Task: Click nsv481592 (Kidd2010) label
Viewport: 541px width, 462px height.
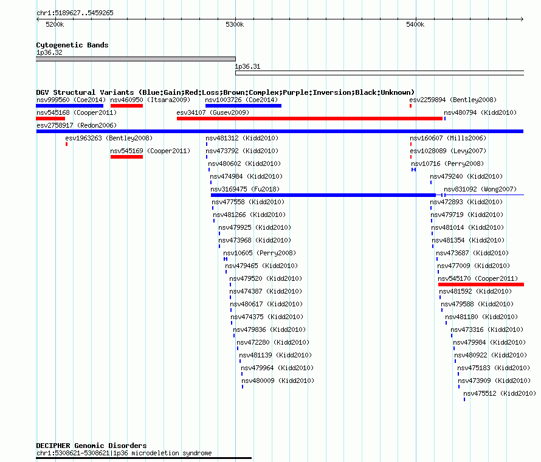Action: click(475, 291)
